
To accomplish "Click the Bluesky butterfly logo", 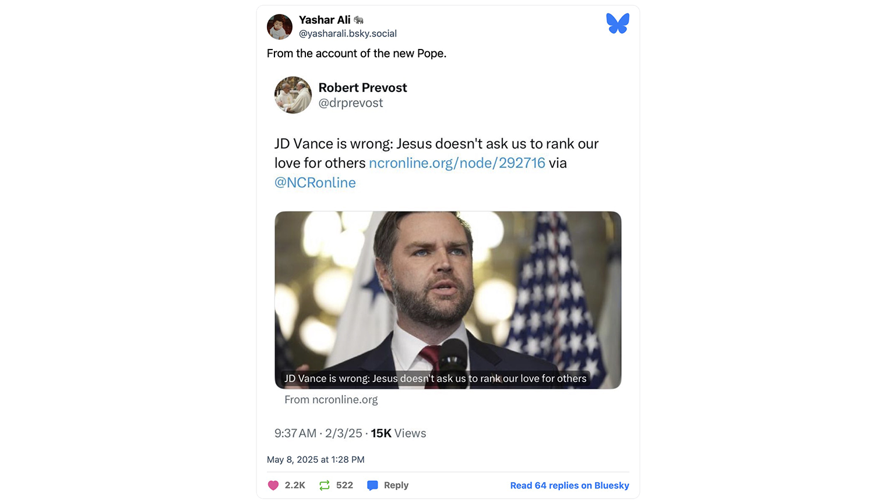I will tap(618, 23).
